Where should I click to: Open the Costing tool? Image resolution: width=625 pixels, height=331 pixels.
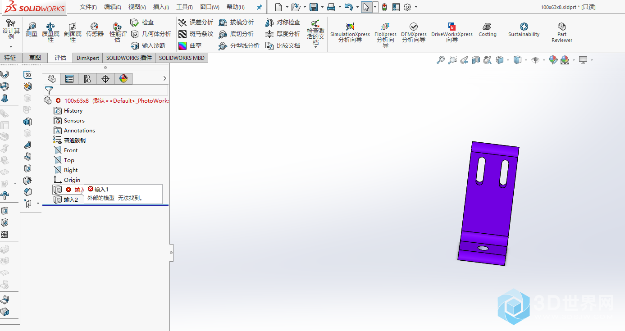487,30
